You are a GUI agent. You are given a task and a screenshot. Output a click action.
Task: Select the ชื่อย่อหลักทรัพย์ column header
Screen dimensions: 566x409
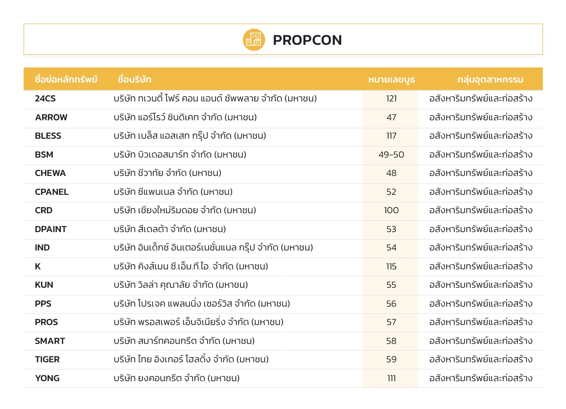pos(66,79)
